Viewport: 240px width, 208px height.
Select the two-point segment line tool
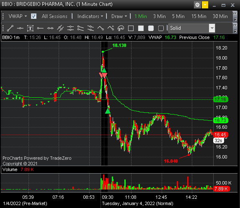[x=50, y=28]
